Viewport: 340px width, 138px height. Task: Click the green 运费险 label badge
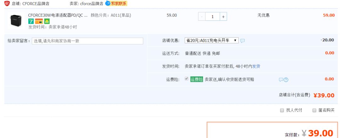tap(196, 79)
